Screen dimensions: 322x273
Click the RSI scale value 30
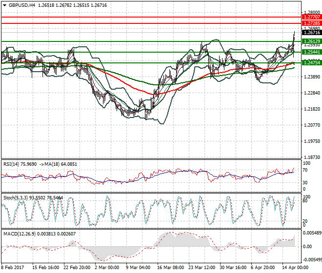click(305, 182)
